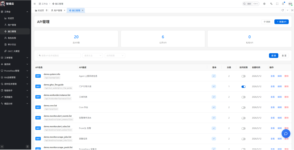Open the settings gear icon in header
This screenshot has height=150, width=294.
click(x=264, y=4)
